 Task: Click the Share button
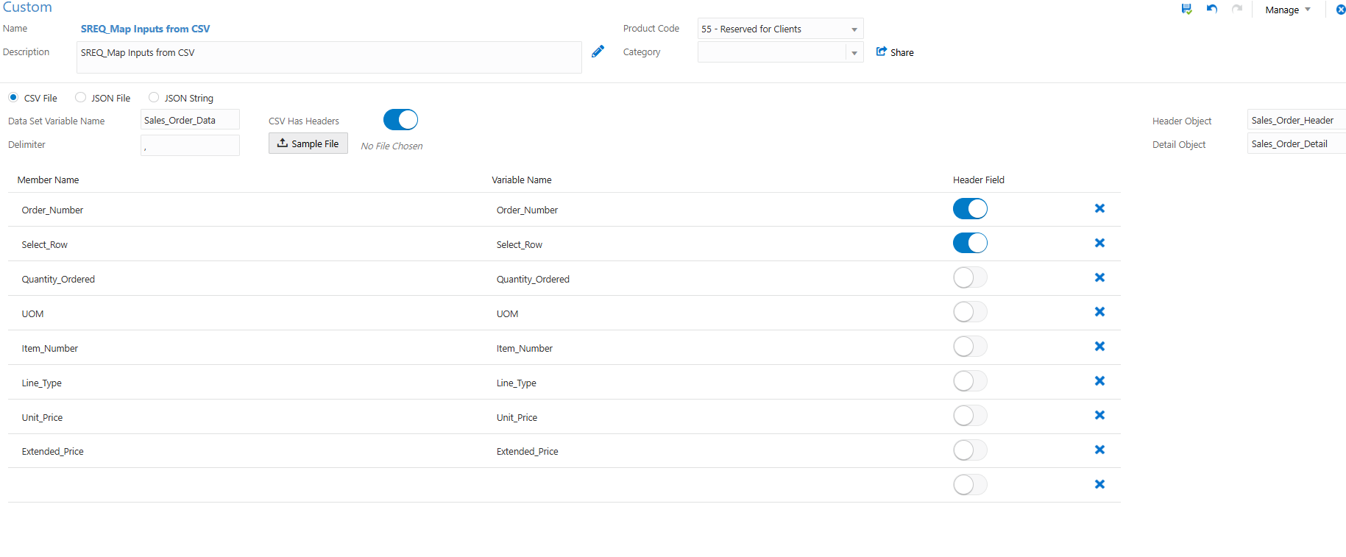click(895, 52)
